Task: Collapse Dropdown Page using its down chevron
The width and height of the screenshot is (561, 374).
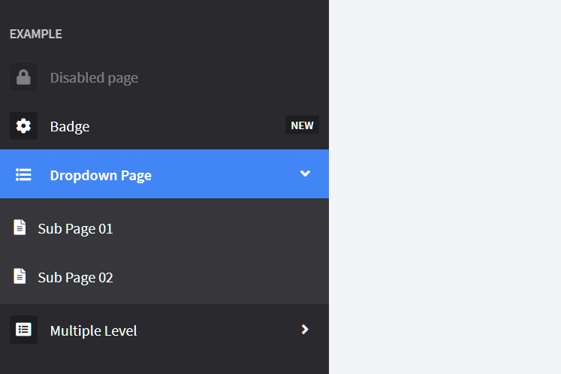Action: click(305, 173)
